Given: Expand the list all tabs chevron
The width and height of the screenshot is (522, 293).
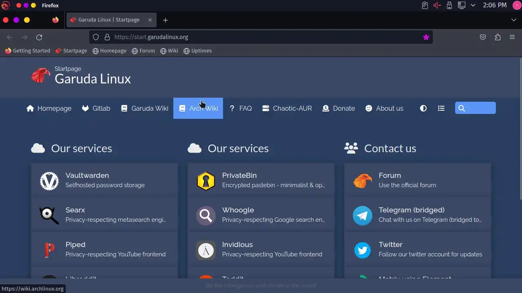Looking at the screenshot, I should click(514, 20).
